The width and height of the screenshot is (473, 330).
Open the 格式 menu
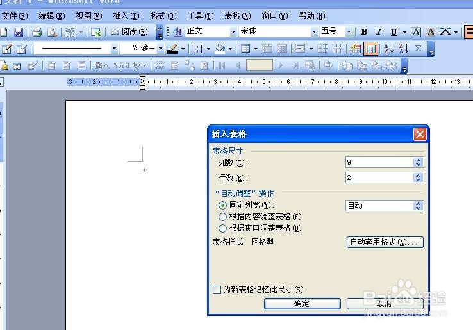[x=163, y=15]
